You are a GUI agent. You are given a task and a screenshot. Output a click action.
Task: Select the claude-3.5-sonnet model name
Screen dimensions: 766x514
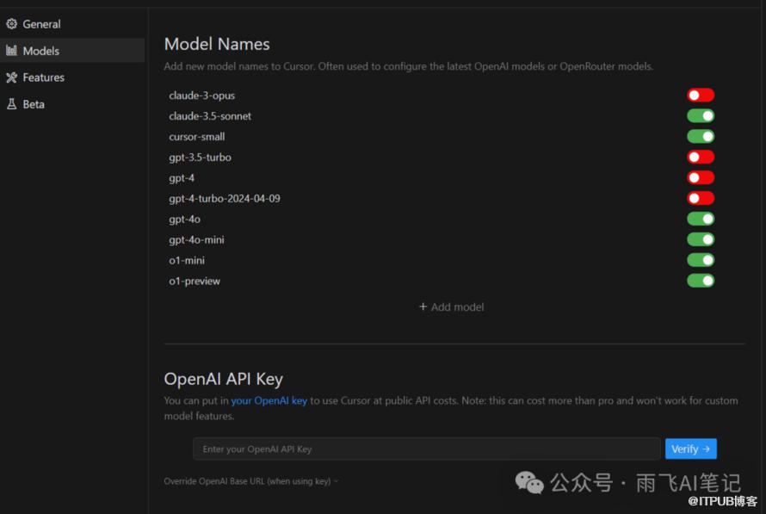pos(210,116)
